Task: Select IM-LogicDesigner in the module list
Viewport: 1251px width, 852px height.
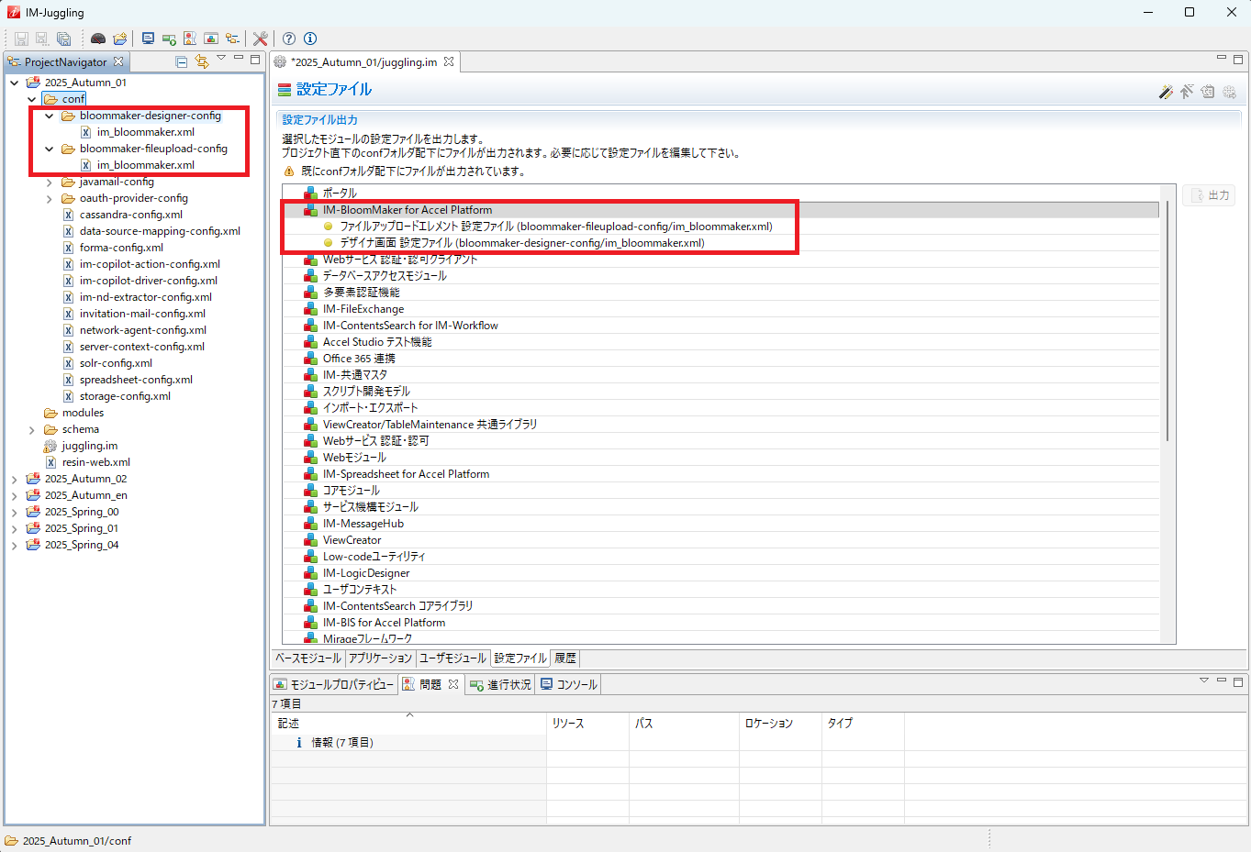Action: coord(366,573)
